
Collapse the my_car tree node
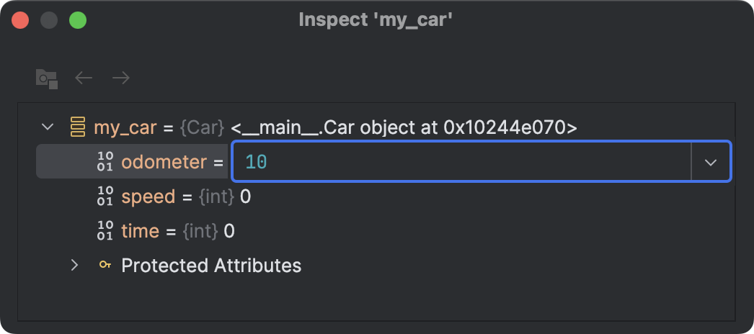48,128
